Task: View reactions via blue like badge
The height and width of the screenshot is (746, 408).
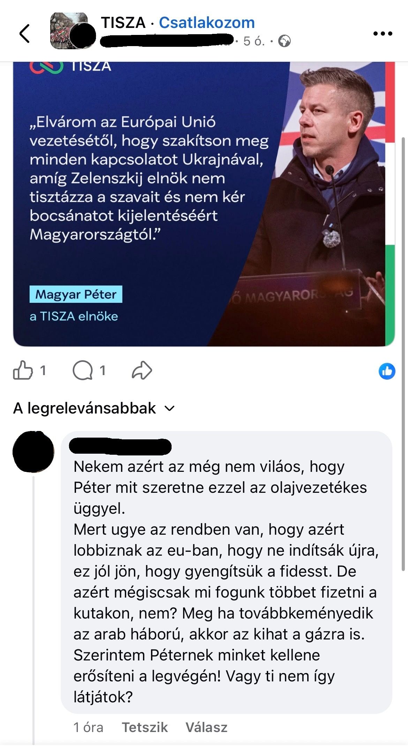Action: [x=387, y=371]
